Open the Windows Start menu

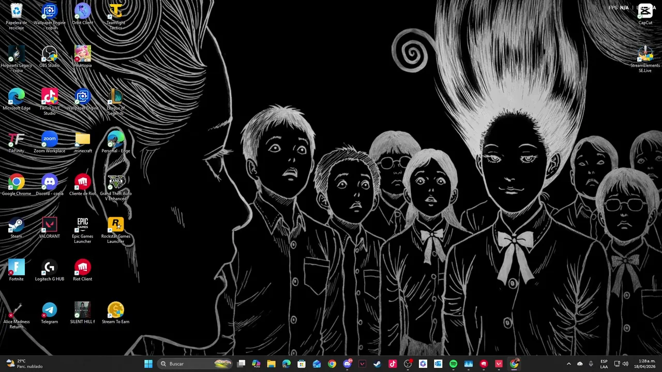point(148,364)
